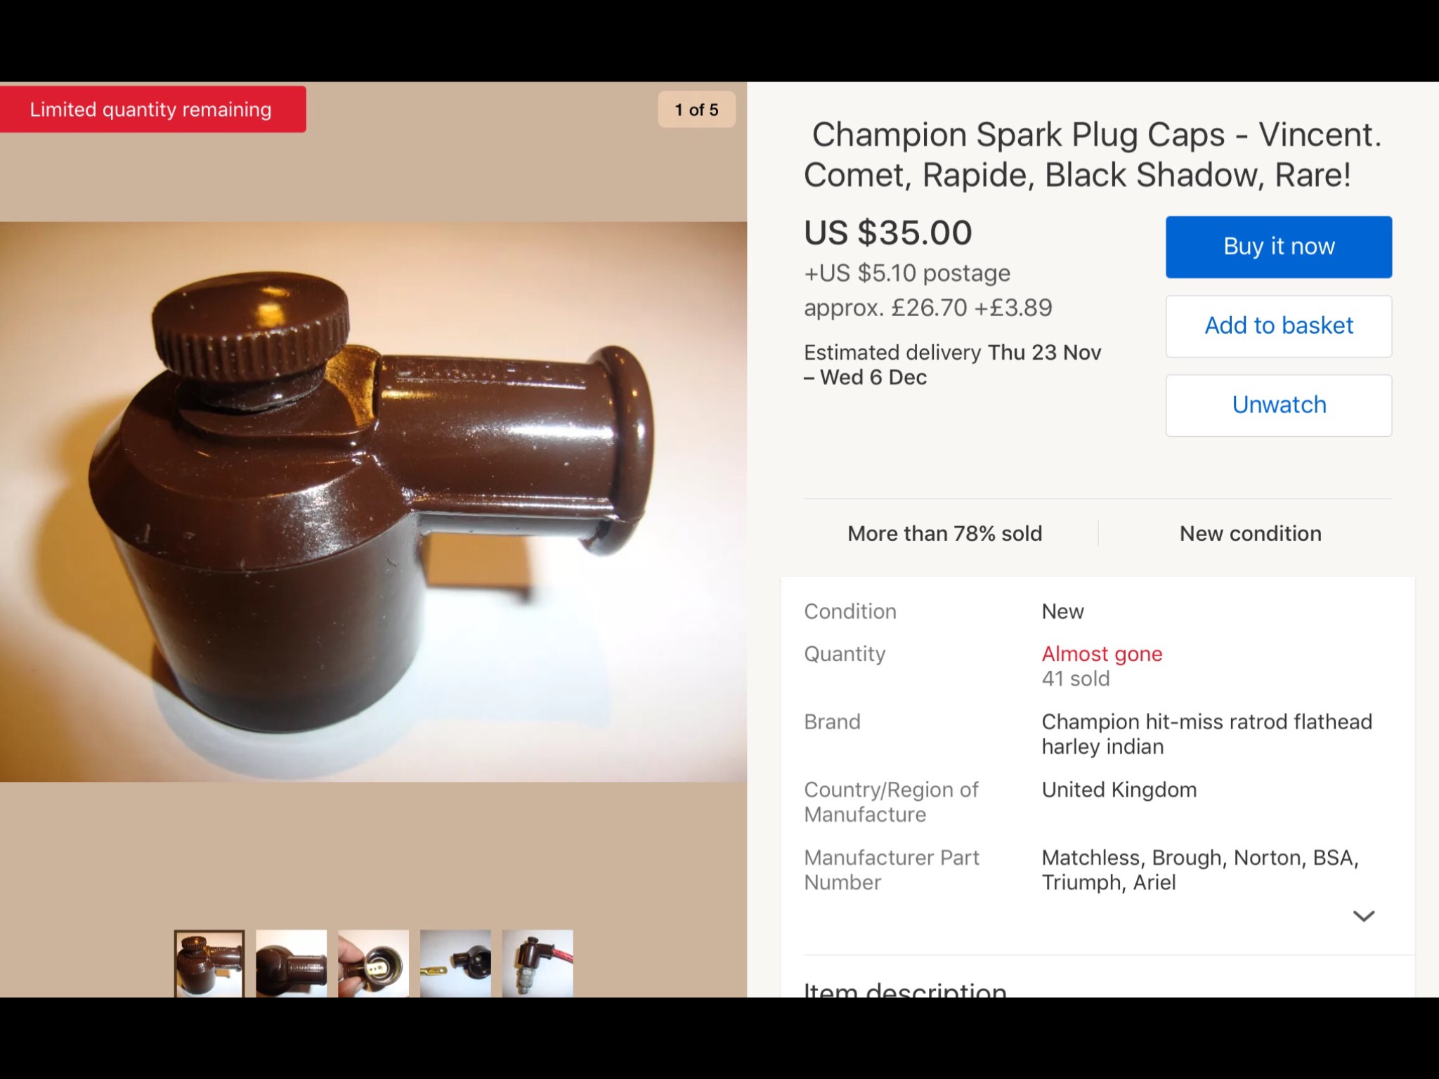Tap the red "Almost gone" quantity text
This screenshot has height=1079, width=1439.
(x=1102, y=654)
